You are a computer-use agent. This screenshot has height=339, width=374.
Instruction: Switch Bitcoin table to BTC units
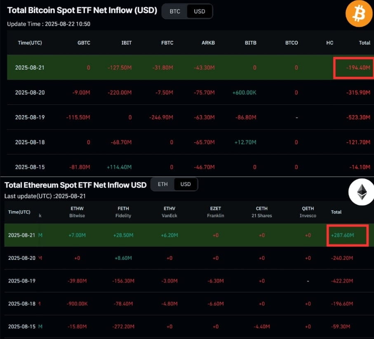[175, 11]
